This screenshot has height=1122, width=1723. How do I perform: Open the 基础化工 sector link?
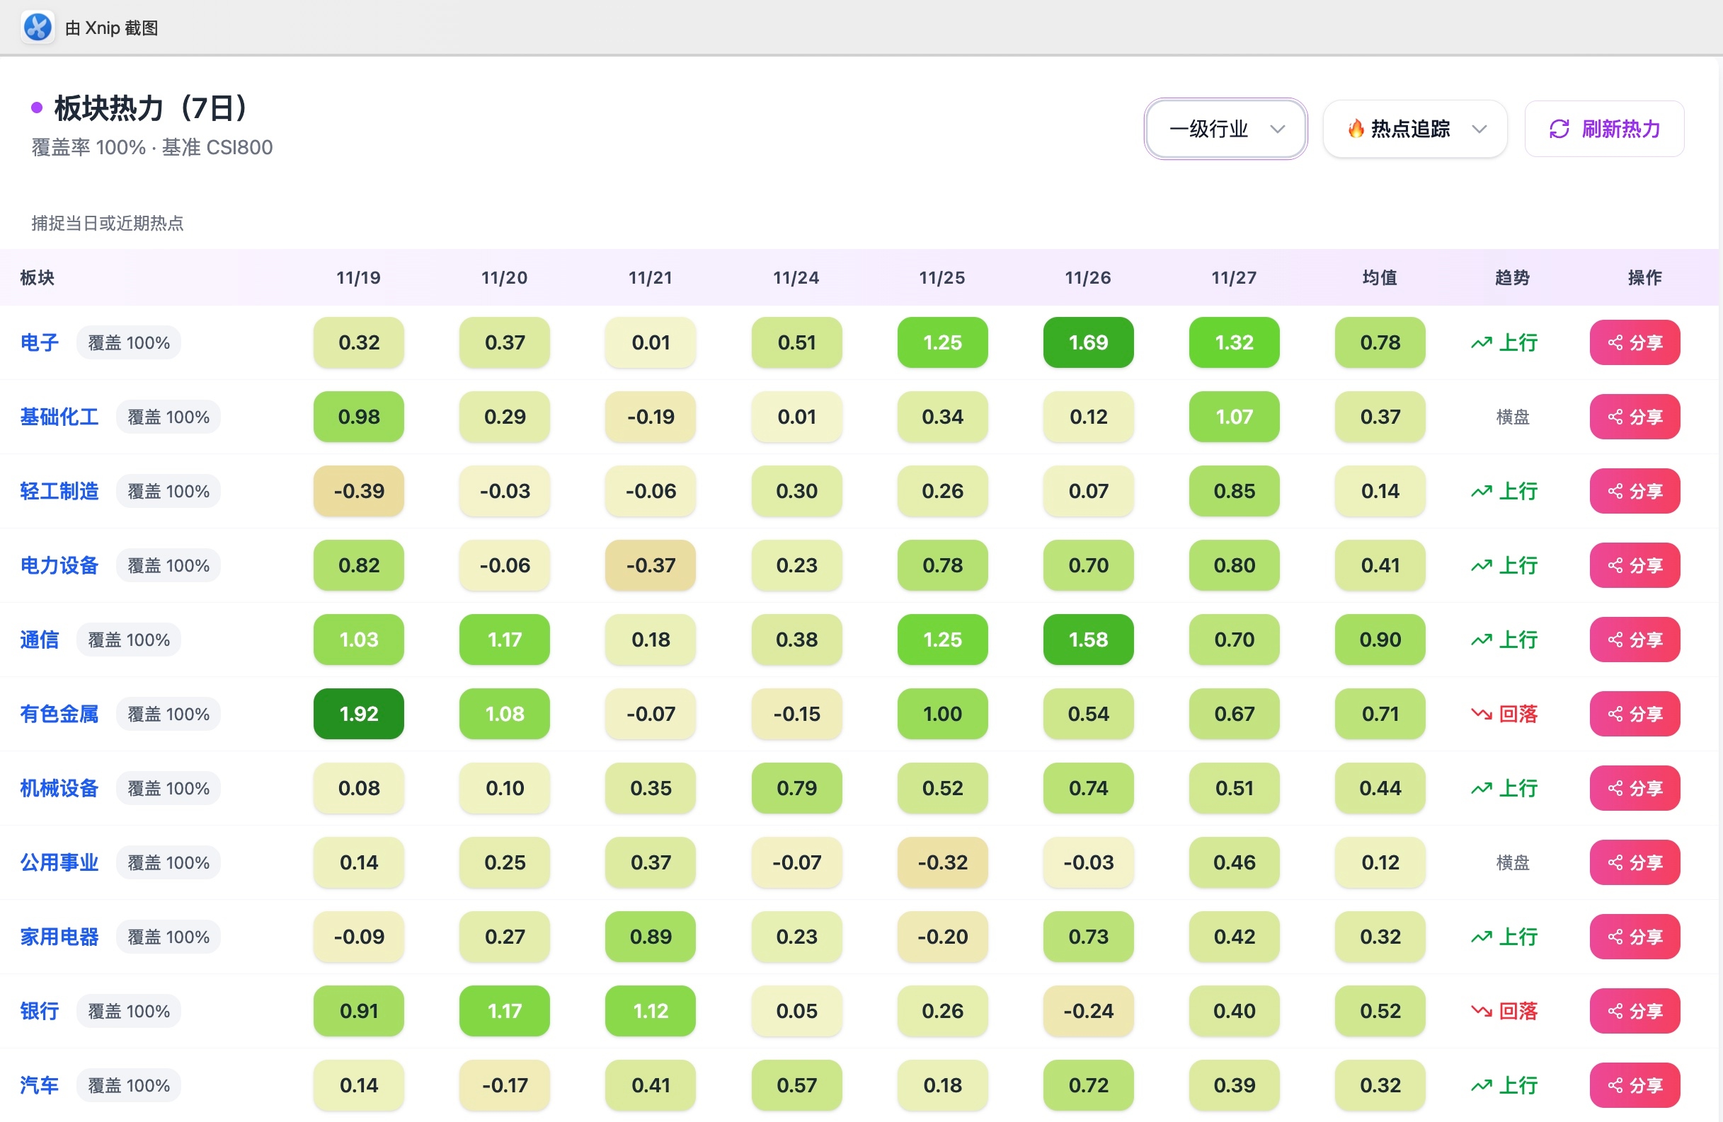59,417
